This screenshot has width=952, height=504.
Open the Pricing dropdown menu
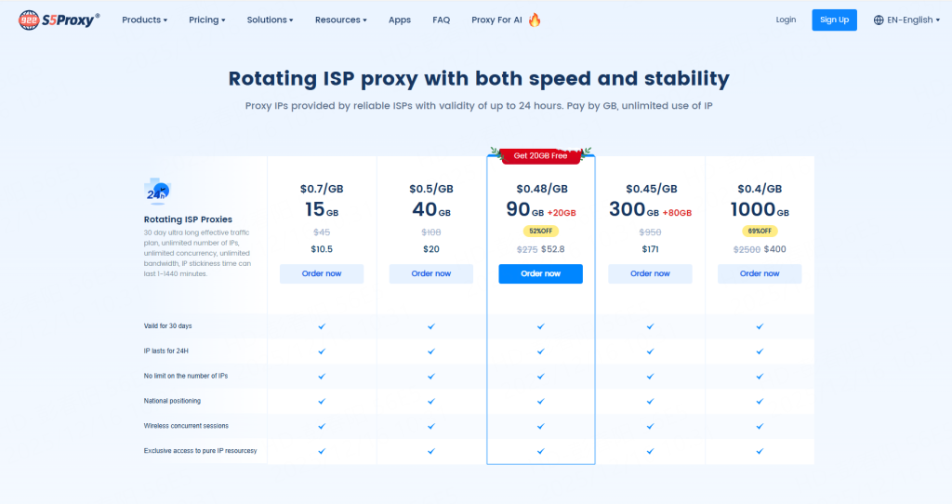(x=206, y=20)
